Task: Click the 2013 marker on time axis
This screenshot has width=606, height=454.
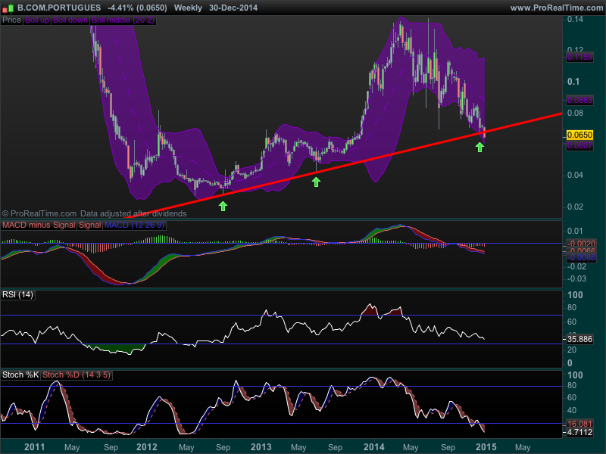Action: coord(260,446)
